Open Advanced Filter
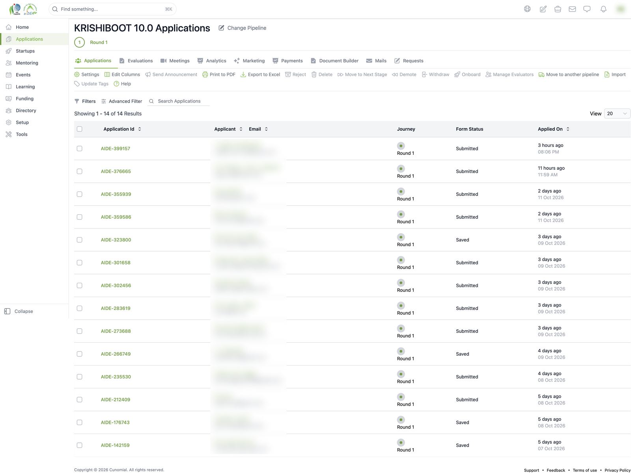The width and height of the screenshot is (631, 475). point(121,101)
